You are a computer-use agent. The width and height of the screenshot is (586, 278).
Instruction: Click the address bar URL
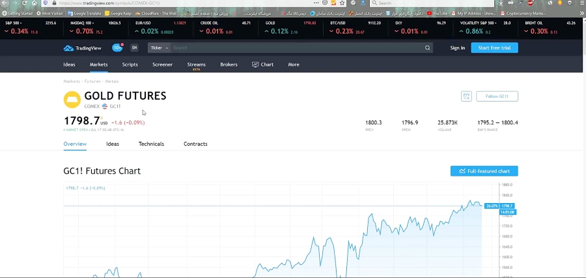tap(109, 3)
